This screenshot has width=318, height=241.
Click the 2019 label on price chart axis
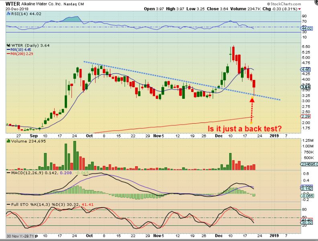pyautogui.click(x=274, y=136)
